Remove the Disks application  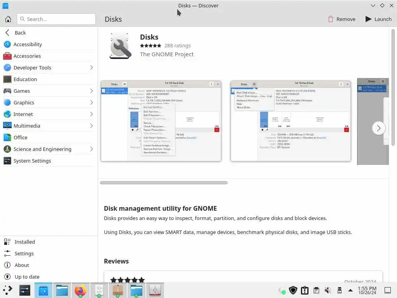coord(342,19)
